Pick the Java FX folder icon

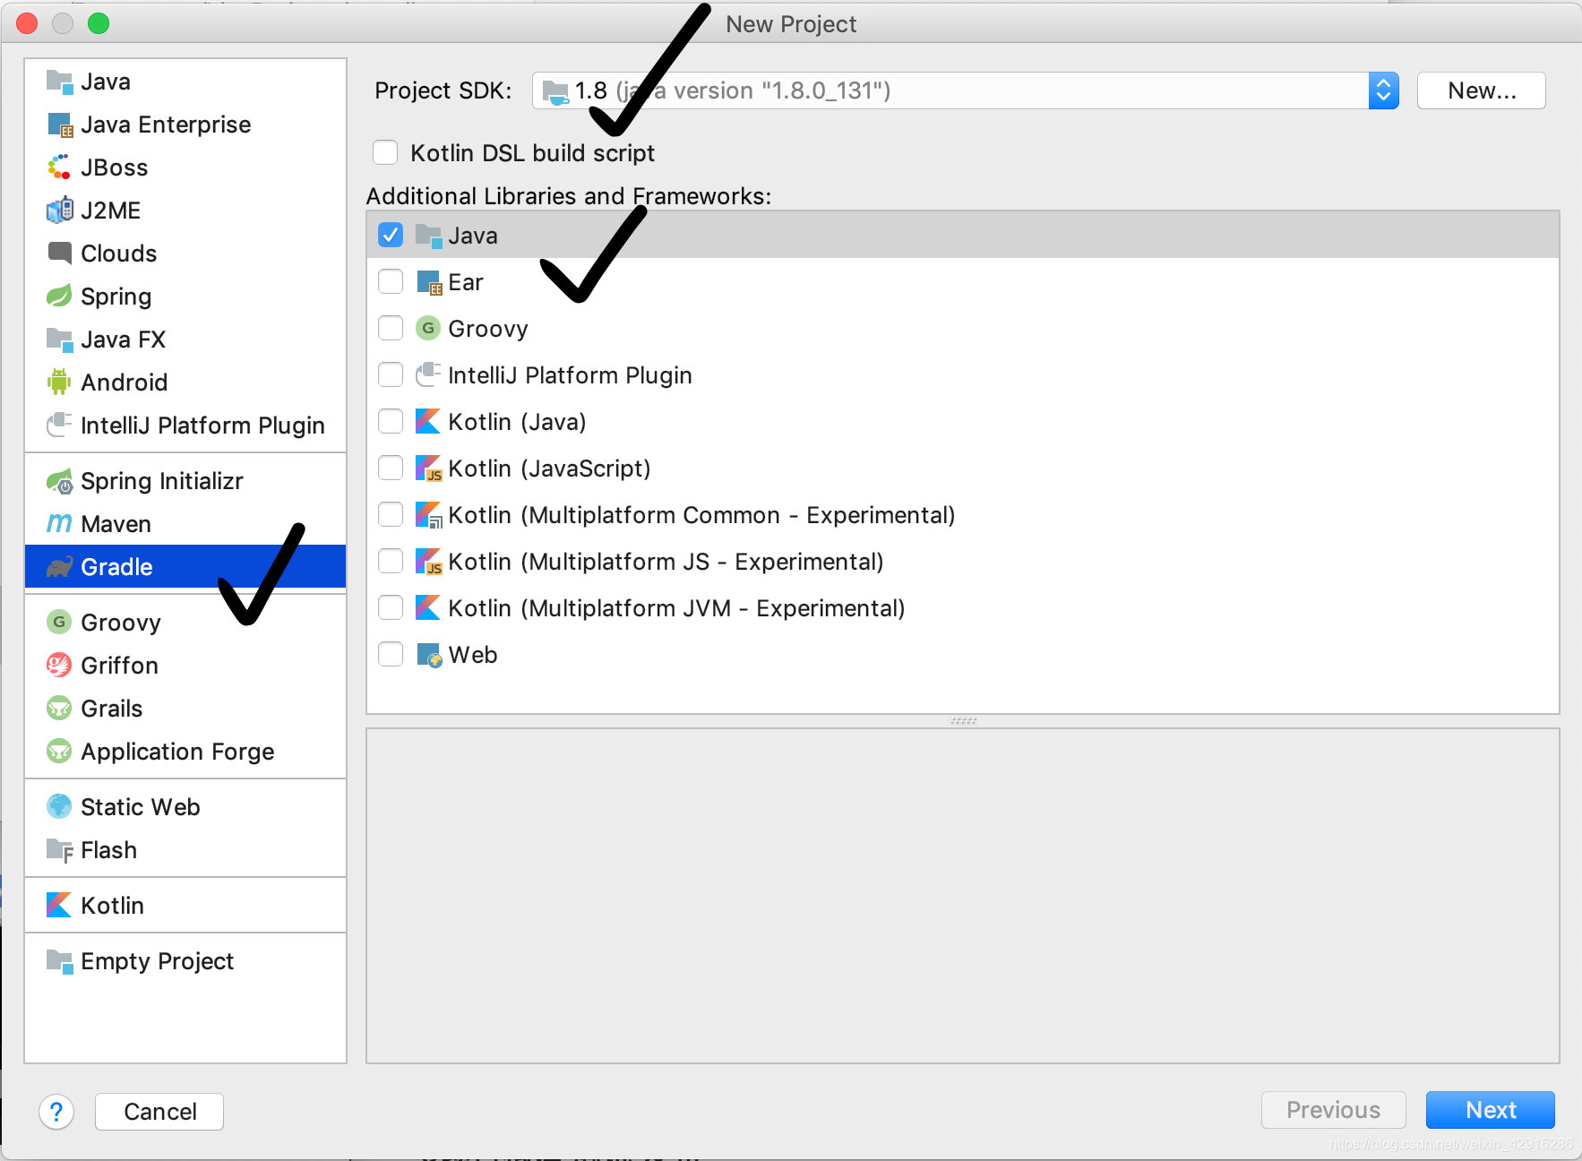click(x=59, y=340)
